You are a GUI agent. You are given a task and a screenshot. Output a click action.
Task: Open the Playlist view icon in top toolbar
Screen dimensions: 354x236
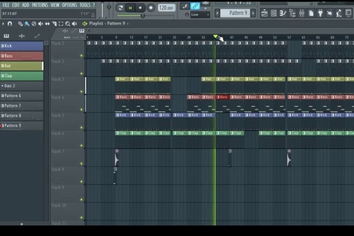tap(264, 13)
